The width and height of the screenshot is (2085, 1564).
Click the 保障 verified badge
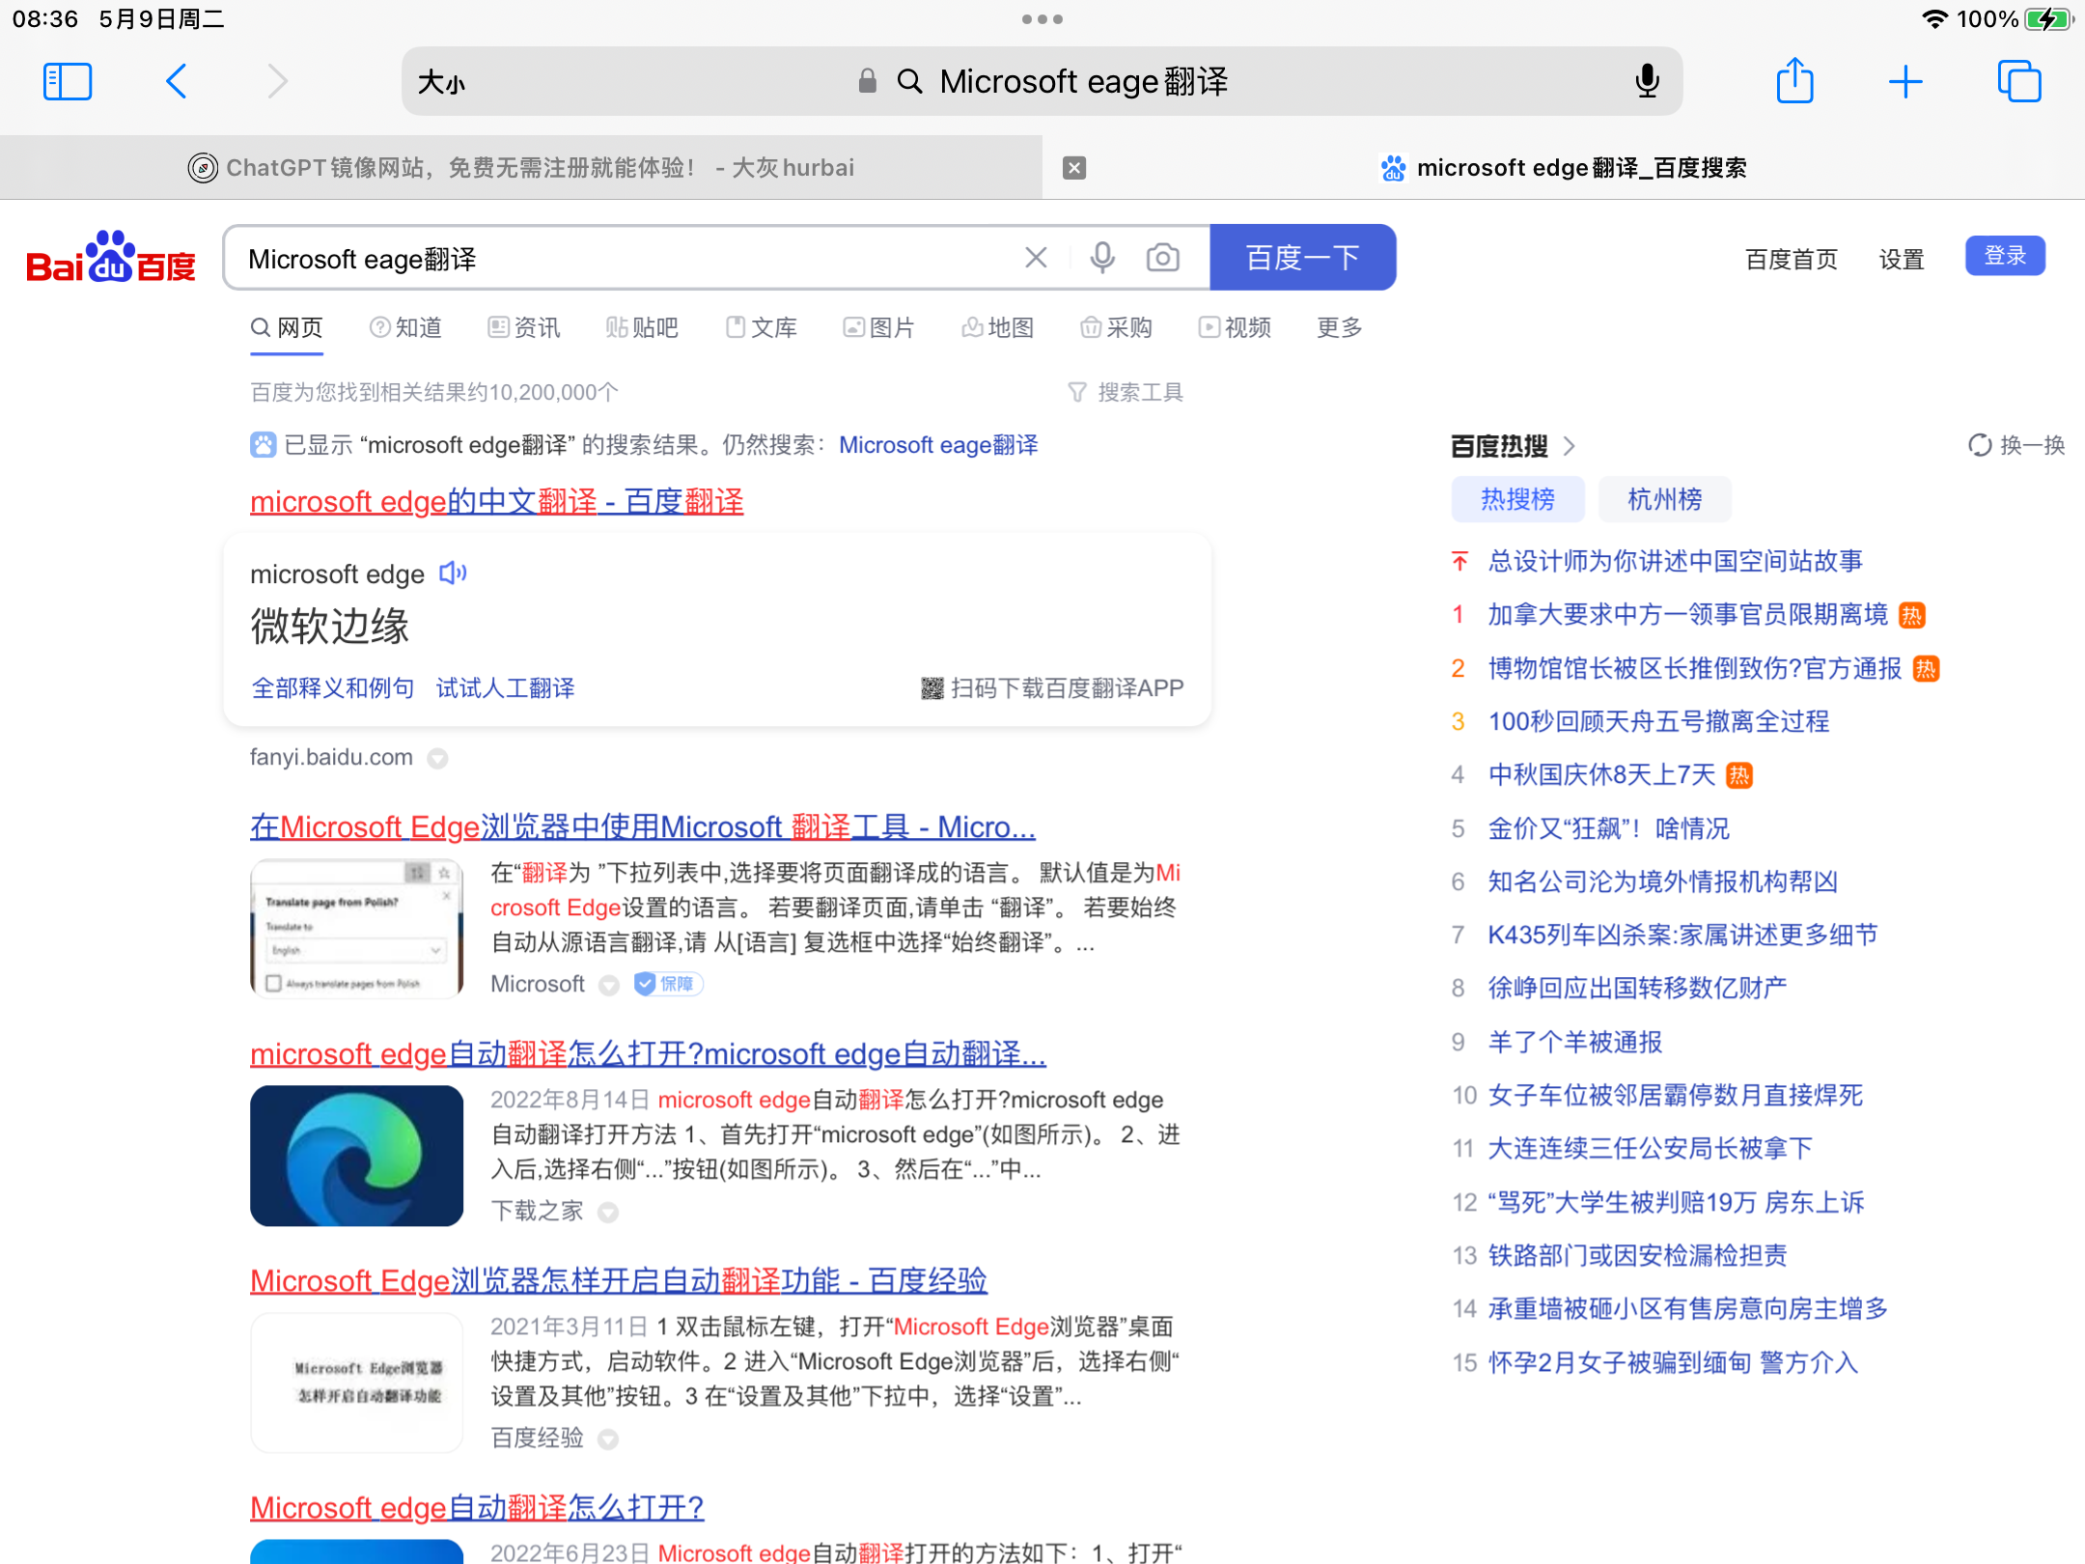point(667,984)
